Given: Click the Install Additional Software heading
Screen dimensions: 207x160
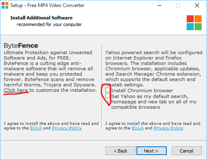Looking at the screenshot, I should (x=41, y=18).
